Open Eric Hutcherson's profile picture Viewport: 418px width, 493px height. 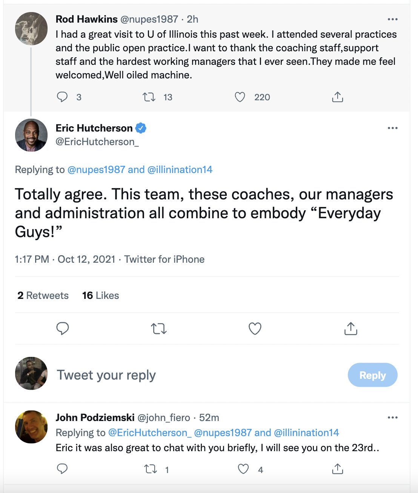pyautogui.click(x=31, y=135)
